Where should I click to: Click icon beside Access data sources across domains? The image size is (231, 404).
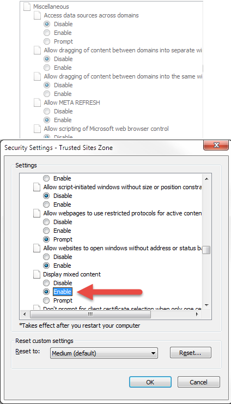coord(38,15)
